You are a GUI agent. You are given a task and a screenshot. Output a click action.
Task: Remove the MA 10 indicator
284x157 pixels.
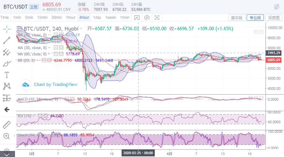(x=61, y=35)
